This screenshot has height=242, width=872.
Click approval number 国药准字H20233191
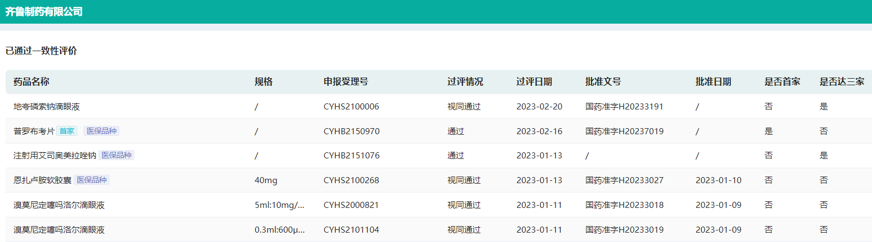(x=625, y=107)
